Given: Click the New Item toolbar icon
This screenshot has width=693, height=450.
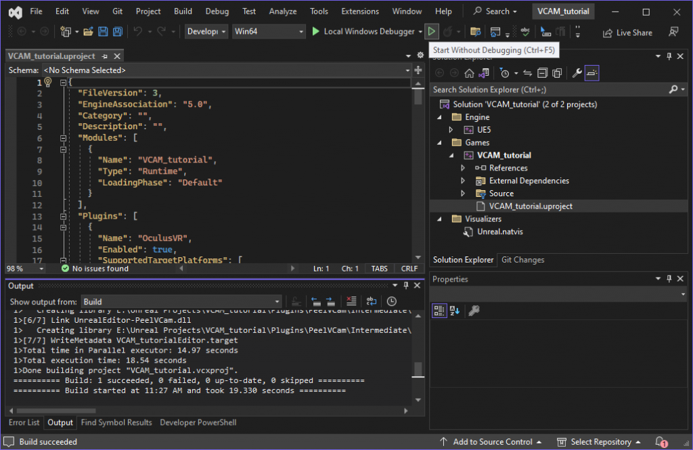Looking at the screenshot, I should coord(66,31).
